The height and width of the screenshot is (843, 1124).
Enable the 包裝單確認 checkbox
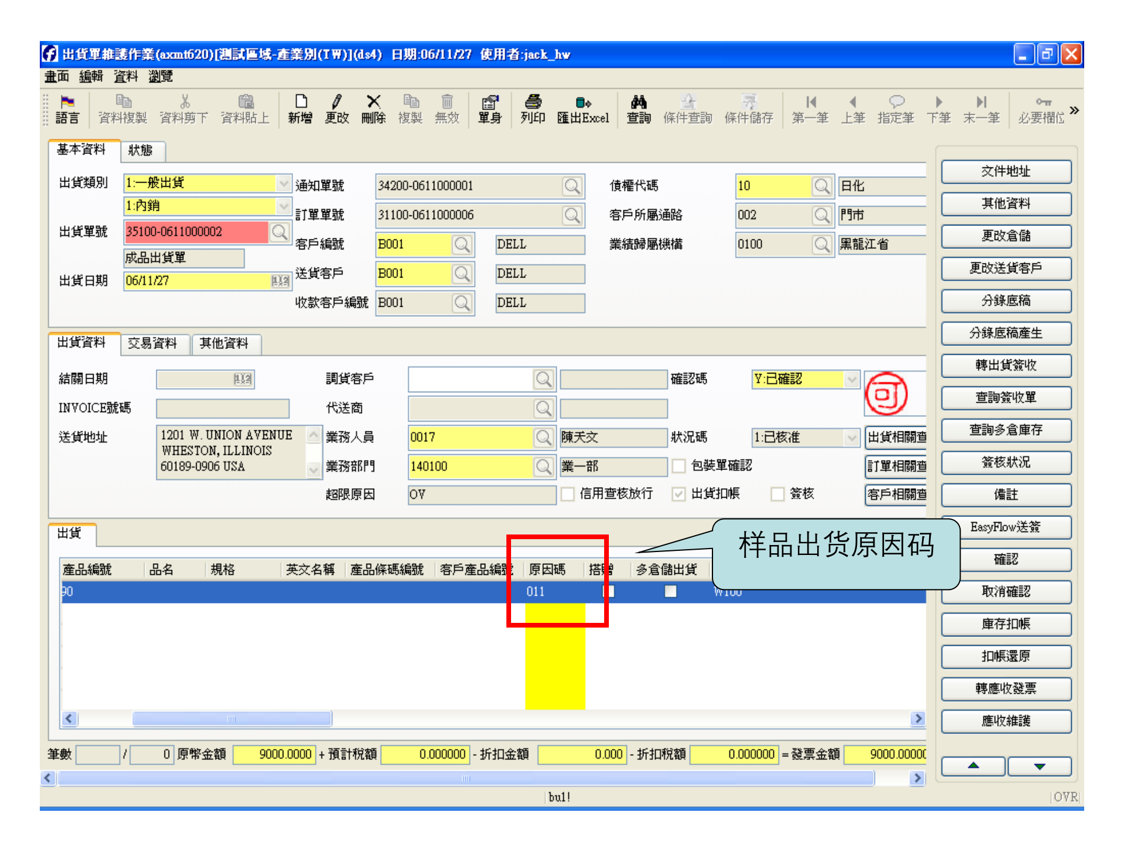coord(679,466)
